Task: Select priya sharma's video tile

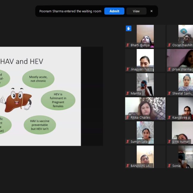Action: [180, 59]
